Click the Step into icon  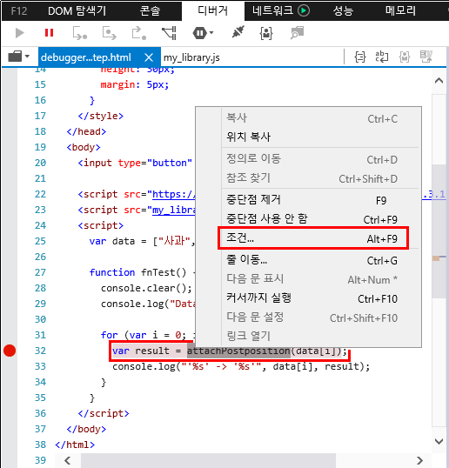[x=80, y=33]
